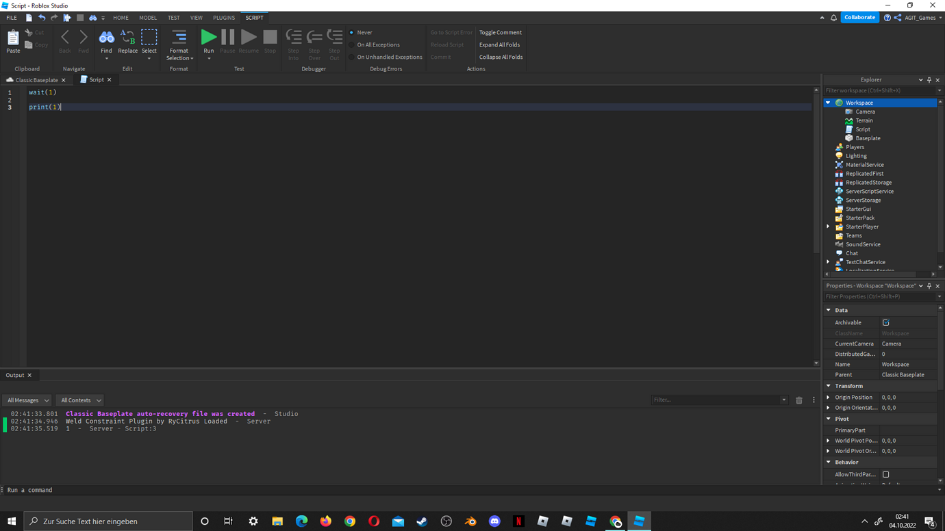Expand the StarterPlayer node
Image resolution: width=945 pixels, height=531 pixels.
[x=828, y=226]
